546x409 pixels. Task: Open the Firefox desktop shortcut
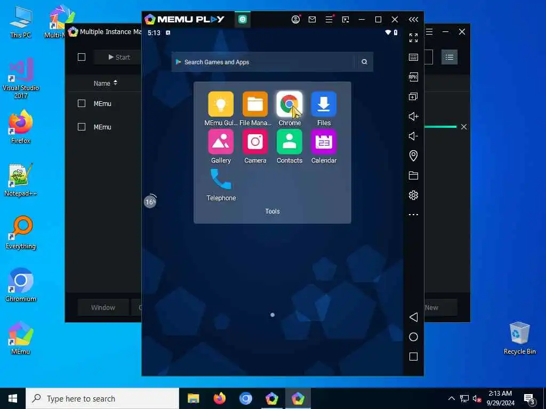(x=21, y=127)
